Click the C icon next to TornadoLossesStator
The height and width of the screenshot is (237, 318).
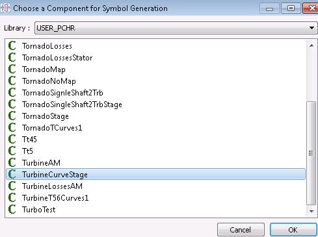pyautogui.click(x=12, y=58)
